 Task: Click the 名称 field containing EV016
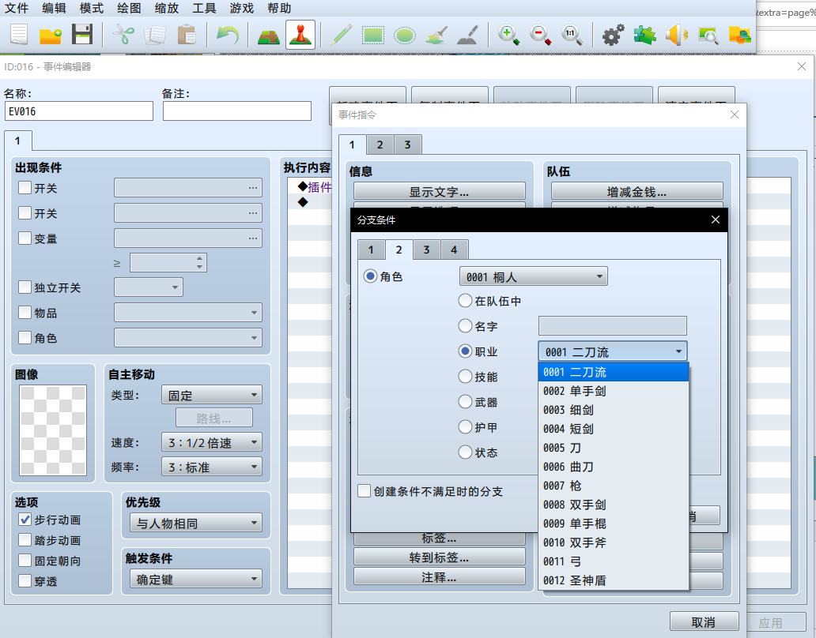click(x=79, y=111)
